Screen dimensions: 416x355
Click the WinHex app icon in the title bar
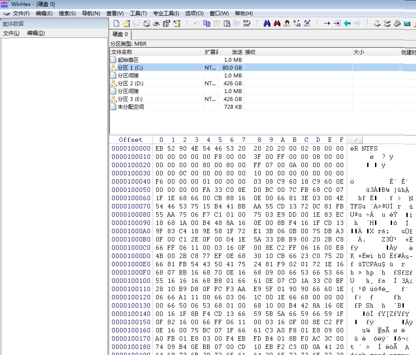[4, 4]
